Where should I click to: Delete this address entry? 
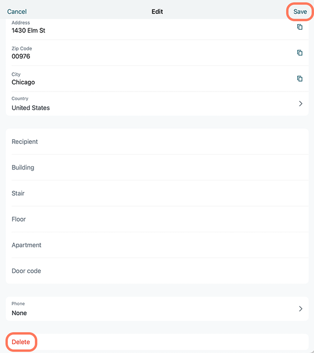(x=21, y=341)
